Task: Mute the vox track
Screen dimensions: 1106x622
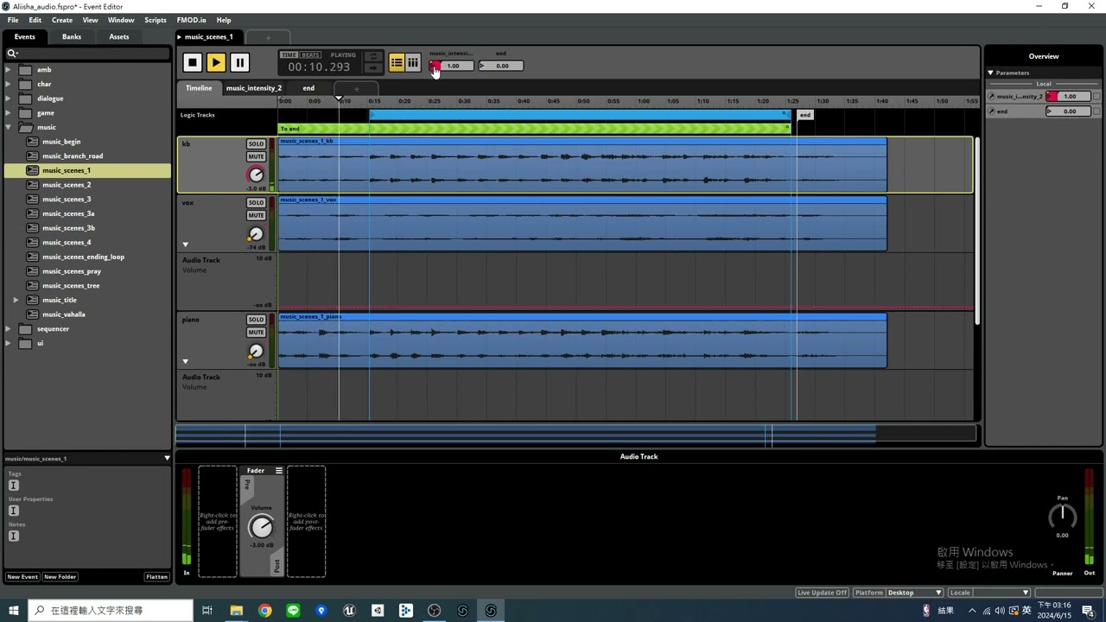Action: coord(256,215)
